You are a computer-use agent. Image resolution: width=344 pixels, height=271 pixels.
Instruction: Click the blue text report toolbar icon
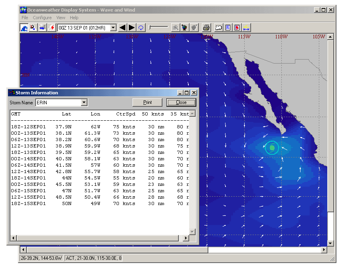(x=228, y=28)
